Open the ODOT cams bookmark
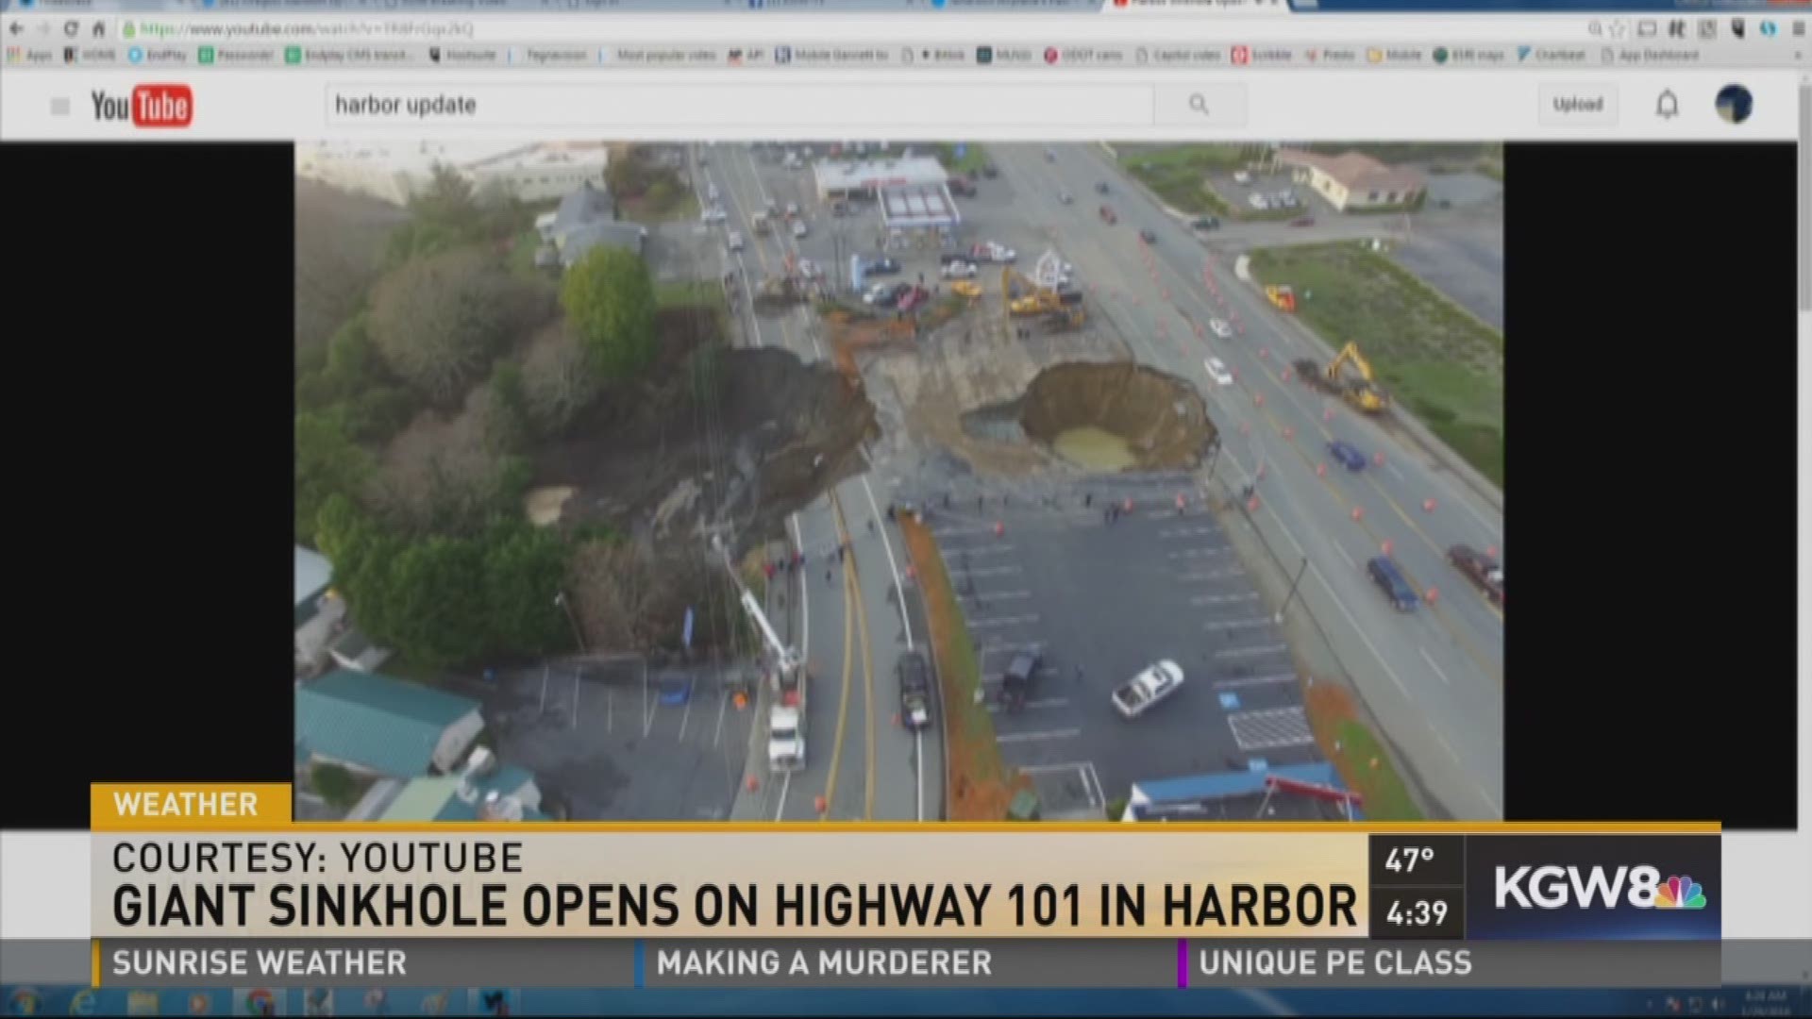The width and height of the screenshot is (1812, 1019). click(x=1083, y=56)
